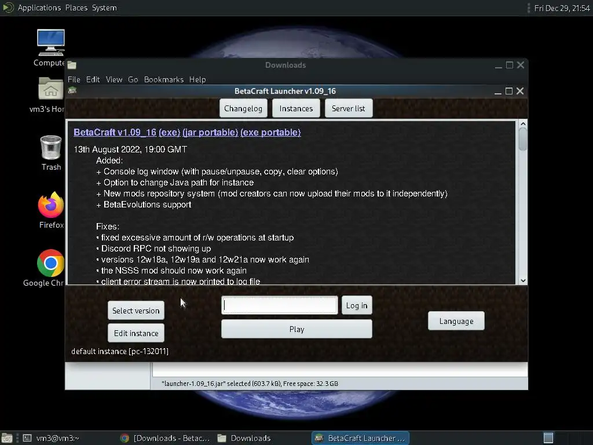Click 'New mods repository system' changelog line
Screen dimensions: 593x445
(272, 194)
